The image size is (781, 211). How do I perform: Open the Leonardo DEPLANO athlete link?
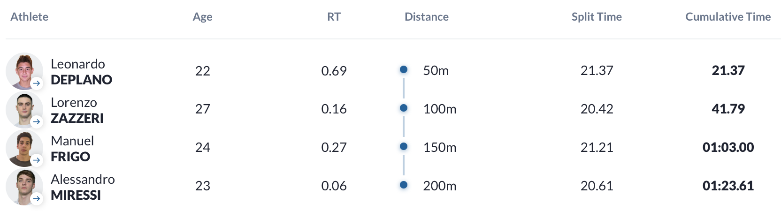pyautogui.click(x=81, y=72)
